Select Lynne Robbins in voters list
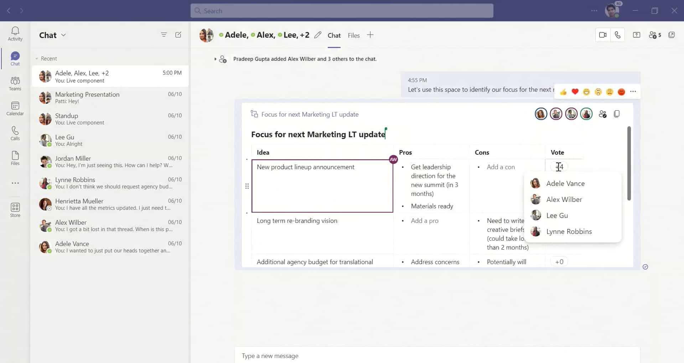This screenshot has height=363, width=684. pos(573,231)
